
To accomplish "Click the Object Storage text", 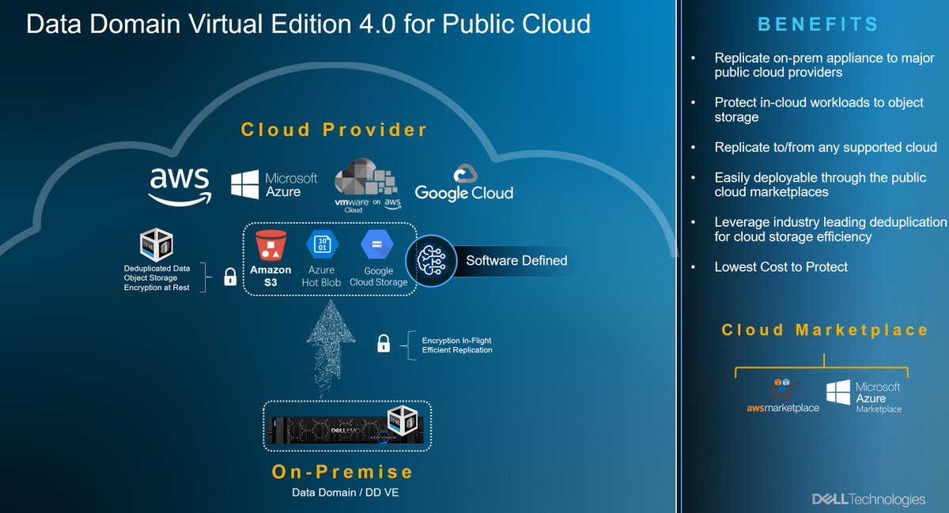I will pyautogui.click(x=150, y=278).
